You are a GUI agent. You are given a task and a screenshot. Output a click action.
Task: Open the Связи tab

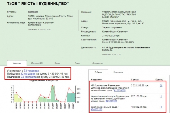57,63
